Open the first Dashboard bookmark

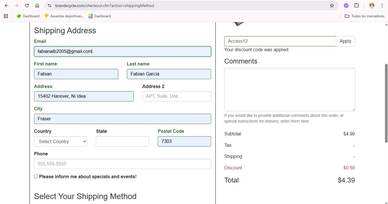click(x=28, y=16)
